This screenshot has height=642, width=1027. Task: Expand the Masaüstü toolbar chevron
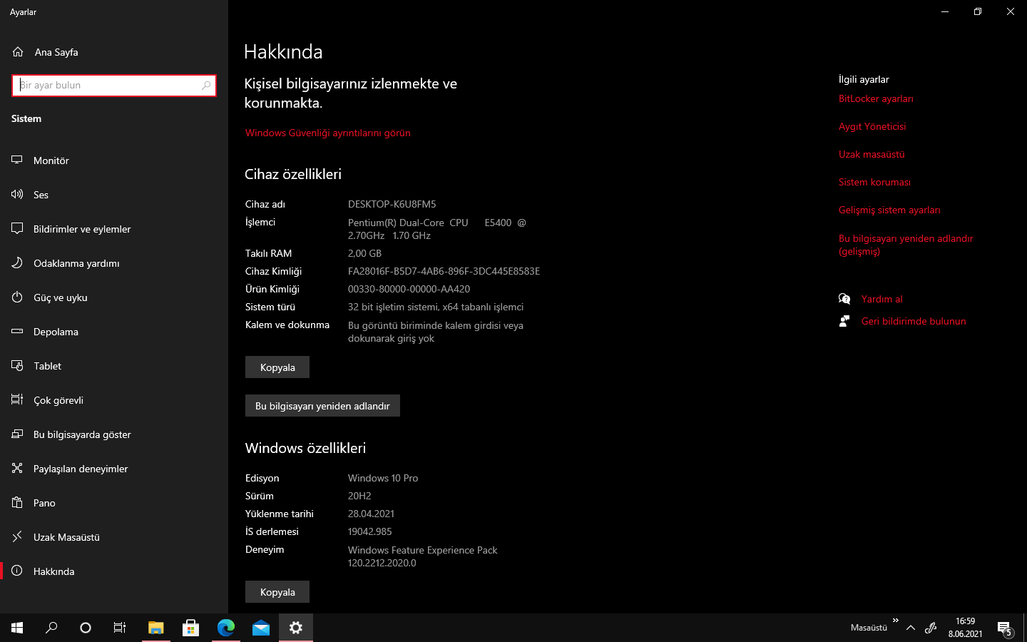(x=895, y=621)
